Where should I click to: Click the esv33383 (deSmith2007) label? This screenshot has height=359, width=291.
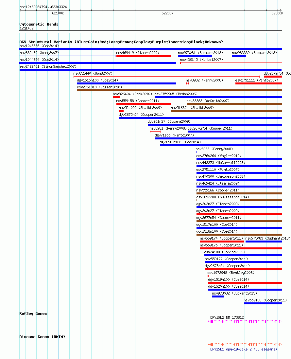[208, 101]
